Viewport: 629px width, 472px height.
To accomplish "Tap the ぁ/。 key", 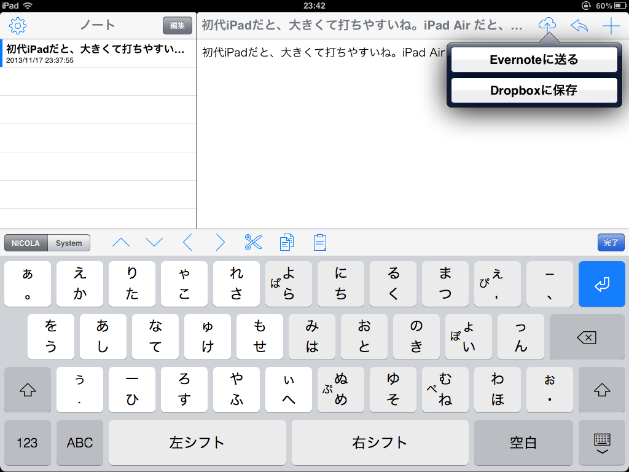I will pos(28,284).
